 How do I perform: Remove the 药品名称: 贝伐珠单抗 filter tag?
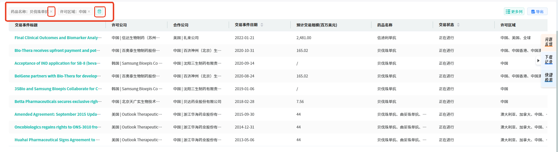pos(51,12)
